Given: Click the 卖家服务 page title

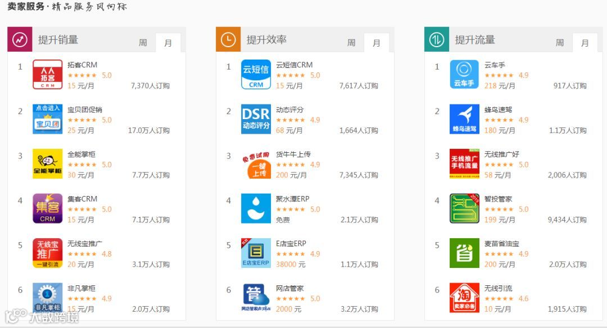Looking at the screenshot, I should (26, 7).
